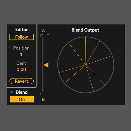Click the vertical A-B slider track

tap(43, 65)
